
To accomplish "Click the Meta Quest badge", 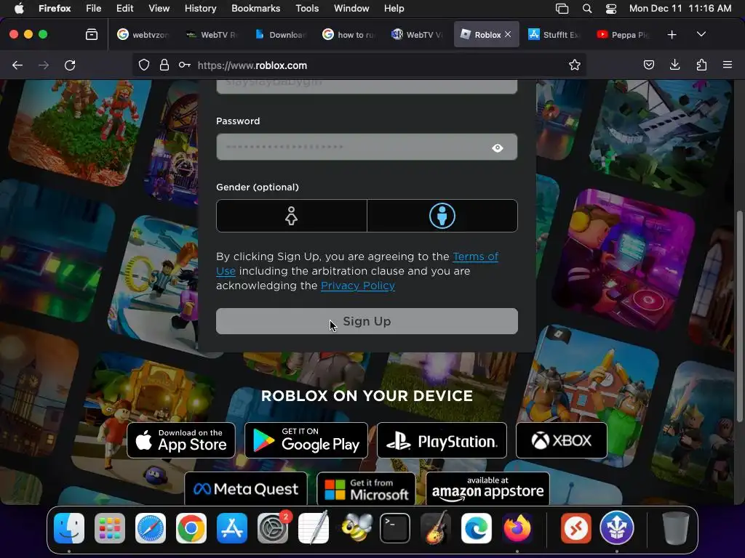I will tap(246, 489).
